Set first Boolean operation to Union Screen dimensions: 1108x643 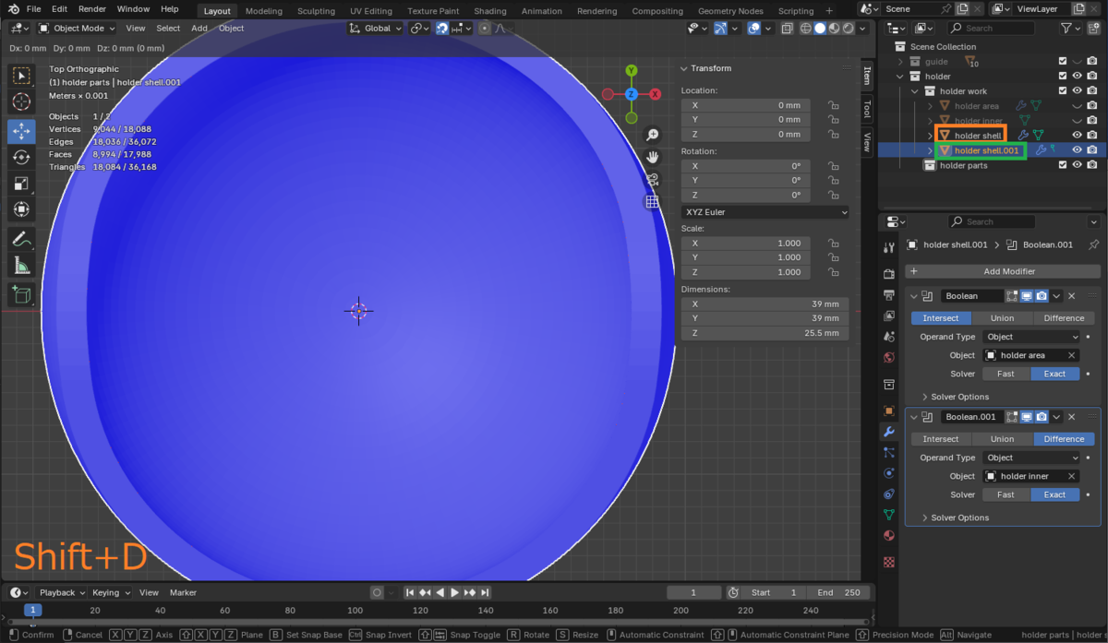click(1002, 318)
